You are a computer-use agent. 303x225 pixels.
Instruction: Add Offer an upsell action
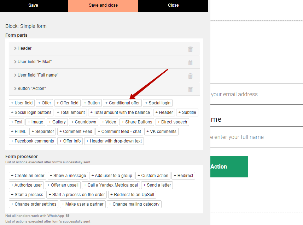point(63,185)
